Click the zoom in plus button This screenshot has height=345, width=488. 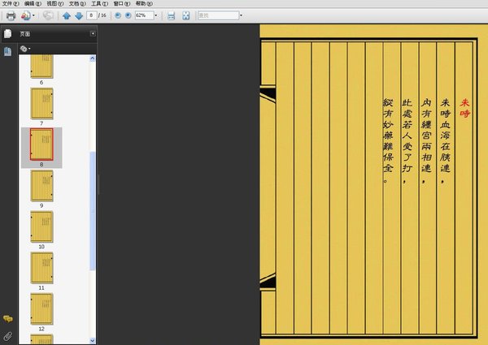click(x=128, y=15)
